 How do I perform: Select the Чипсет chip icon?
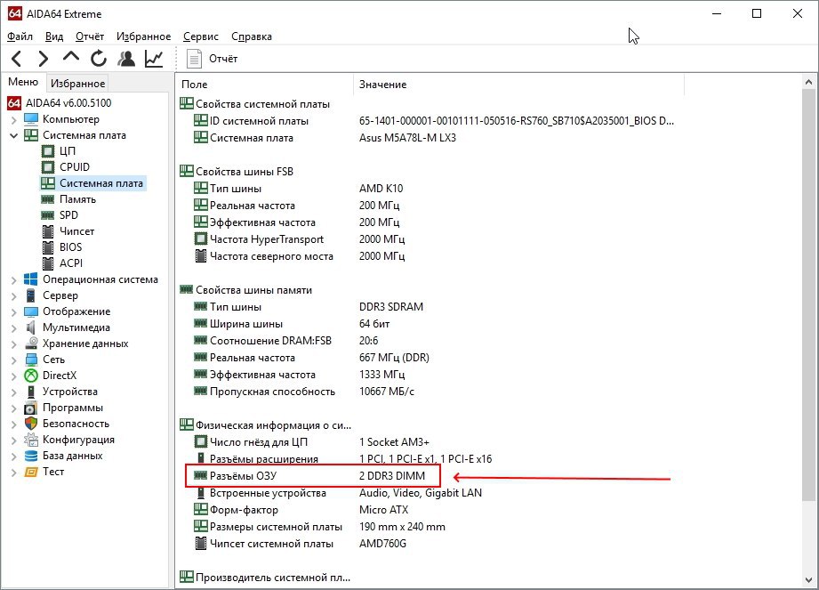(47, 231)
